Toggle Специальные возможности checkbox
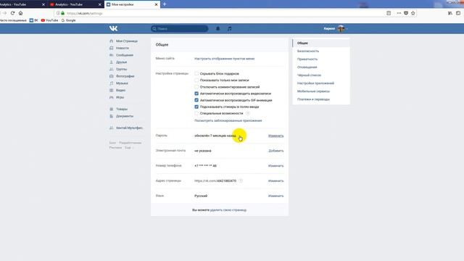464x261 pixels. [196, 113]
